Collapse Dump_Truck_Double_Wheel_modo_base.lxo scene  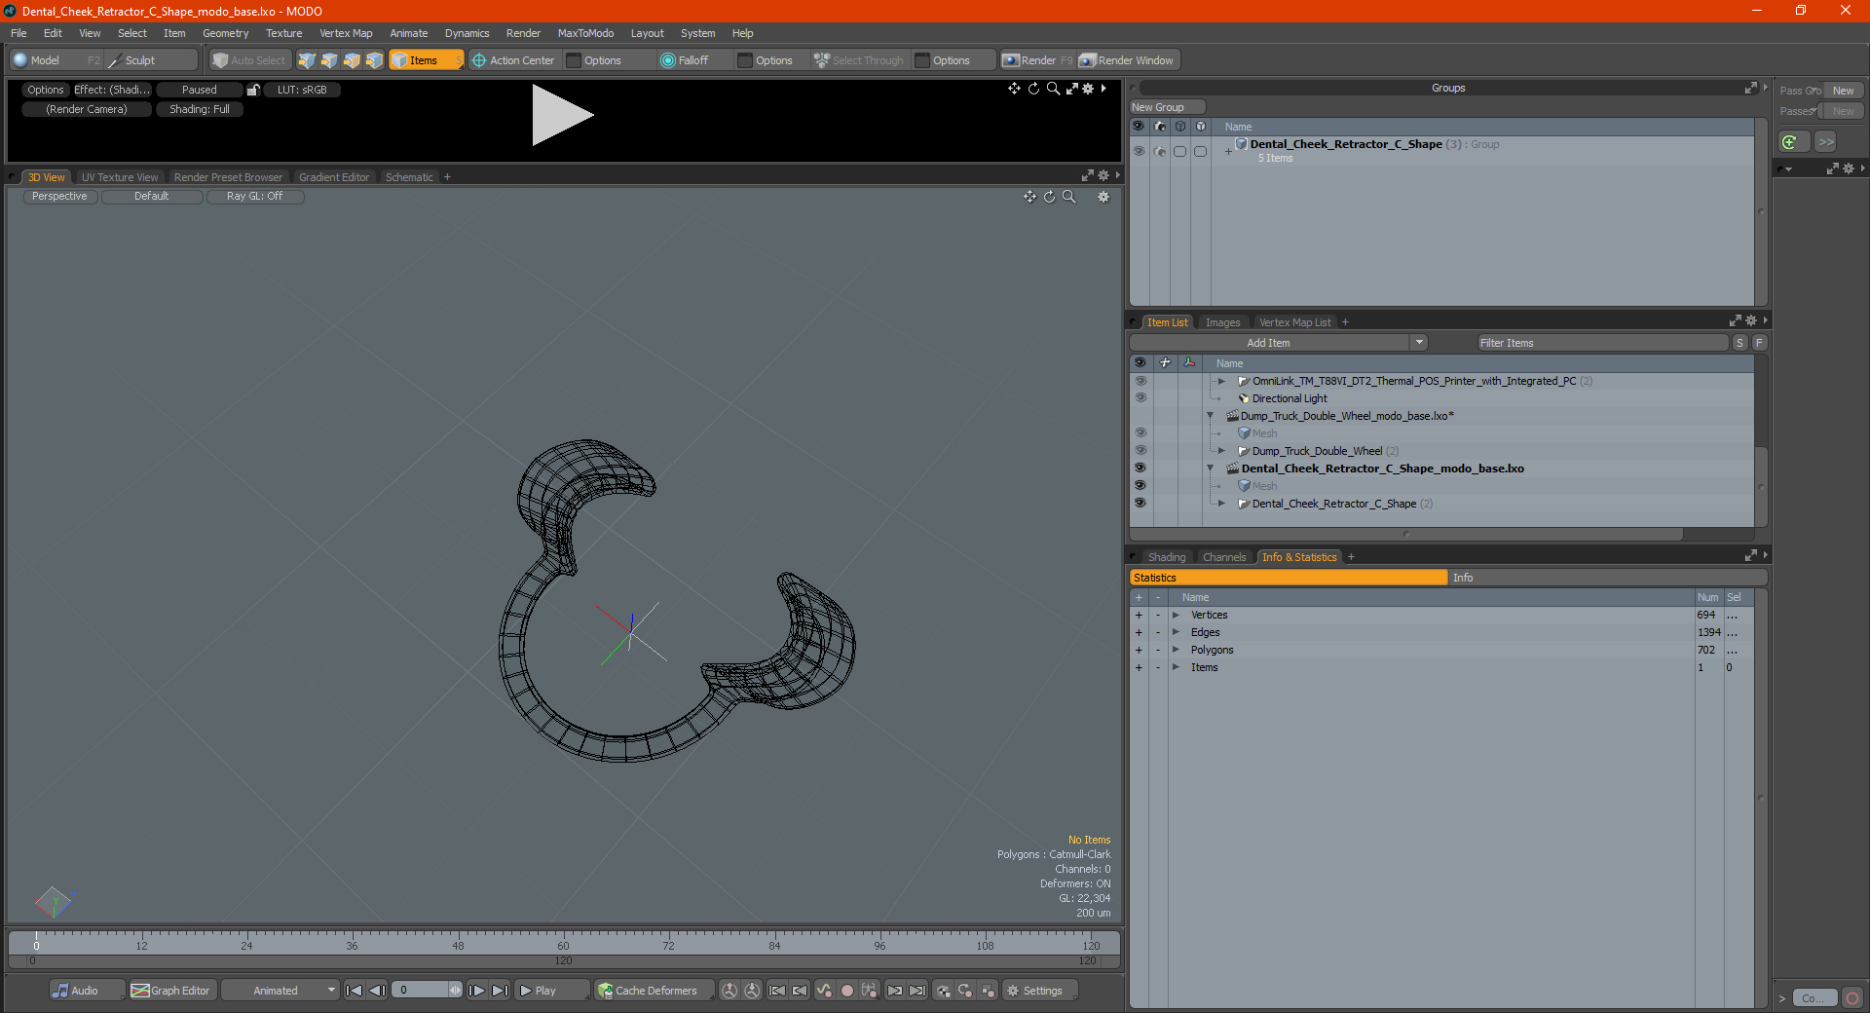coord(1211,416)
